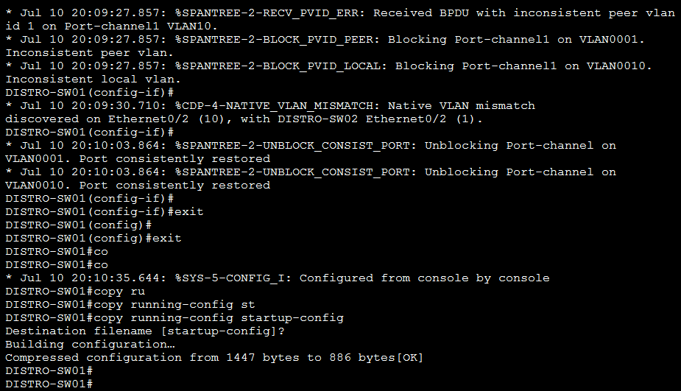Click the "copy running-config st" command line
Screen dimensions: 681x391
tap(130, 305)
